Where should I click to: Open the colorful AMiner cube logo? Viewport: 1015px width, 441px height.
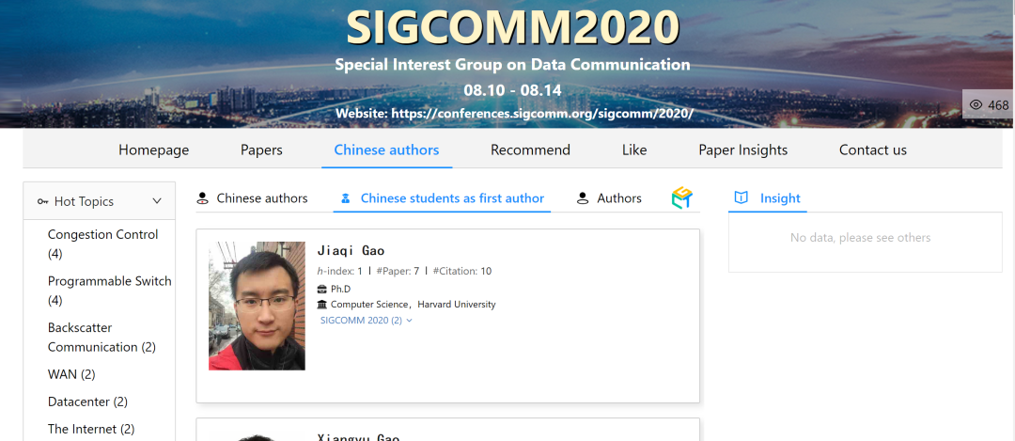(682, 197)
